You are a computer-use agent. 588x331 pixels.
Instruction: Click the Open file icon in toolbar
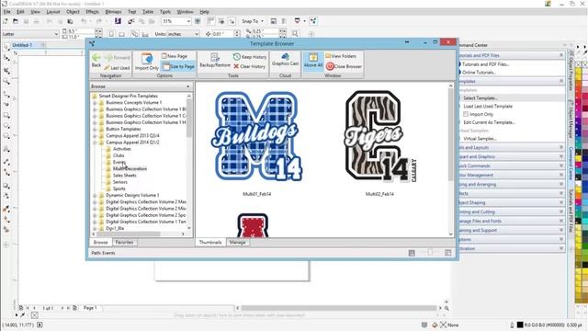(16, 21)
